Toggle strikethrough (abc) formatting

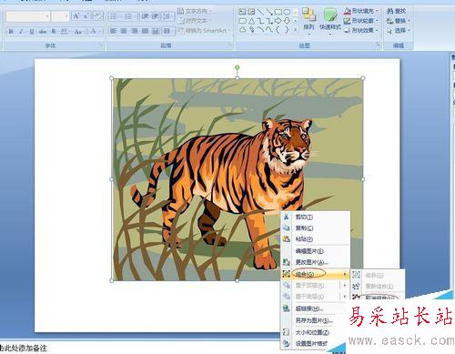[43, 32]
